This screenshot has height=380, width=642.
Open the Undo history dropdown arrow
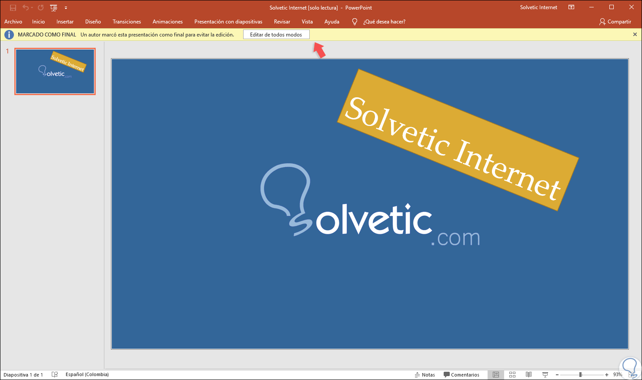click(x=32, y=8)
